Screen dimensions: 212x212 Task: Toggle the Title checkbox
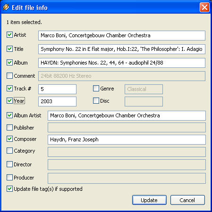tap(9, 49)
